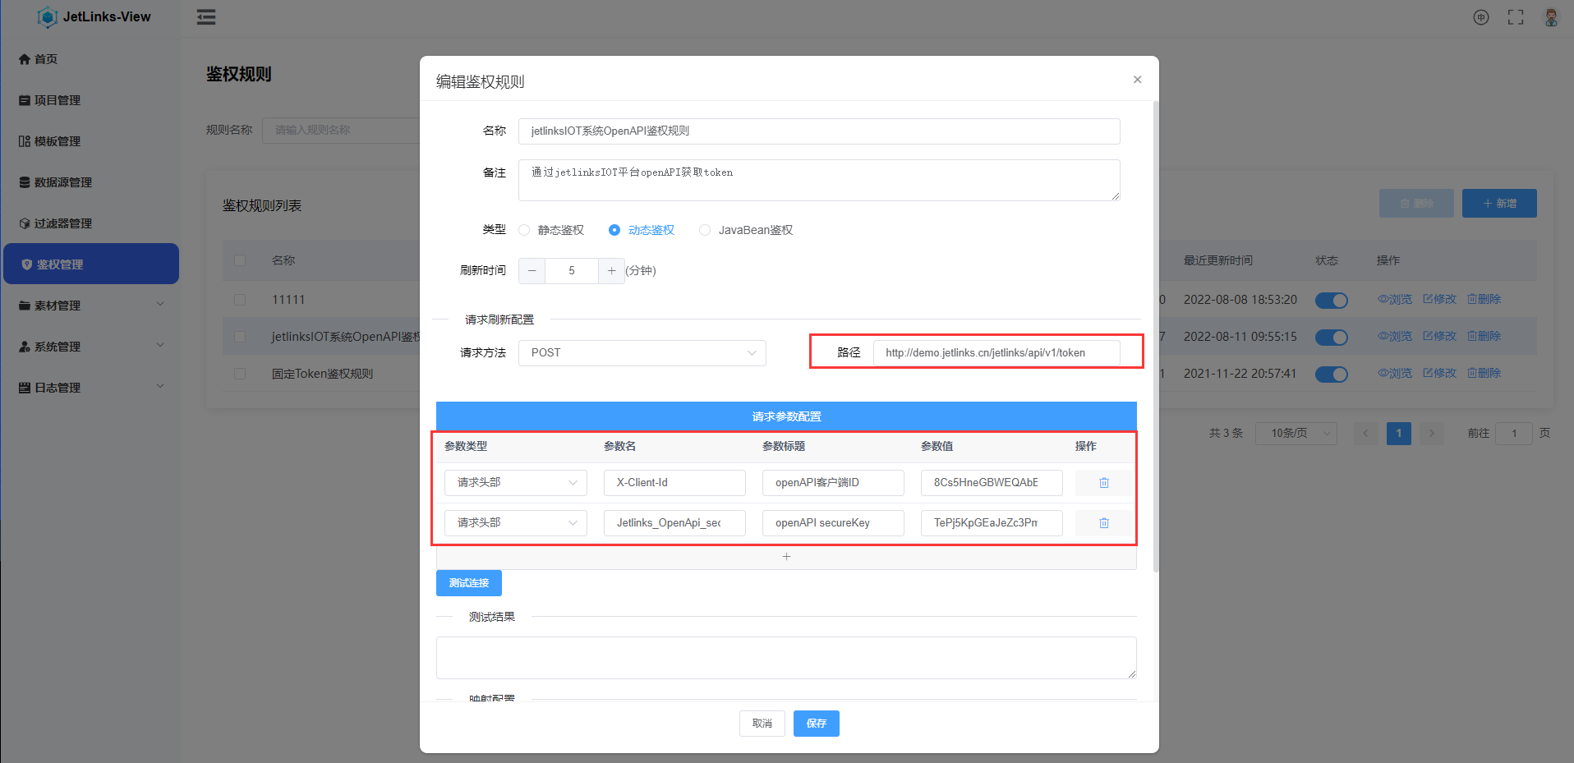This screenshot has height=763, width=1574.
Task: Increase the refresh time by plus button
Action: [x=611, y=271]
